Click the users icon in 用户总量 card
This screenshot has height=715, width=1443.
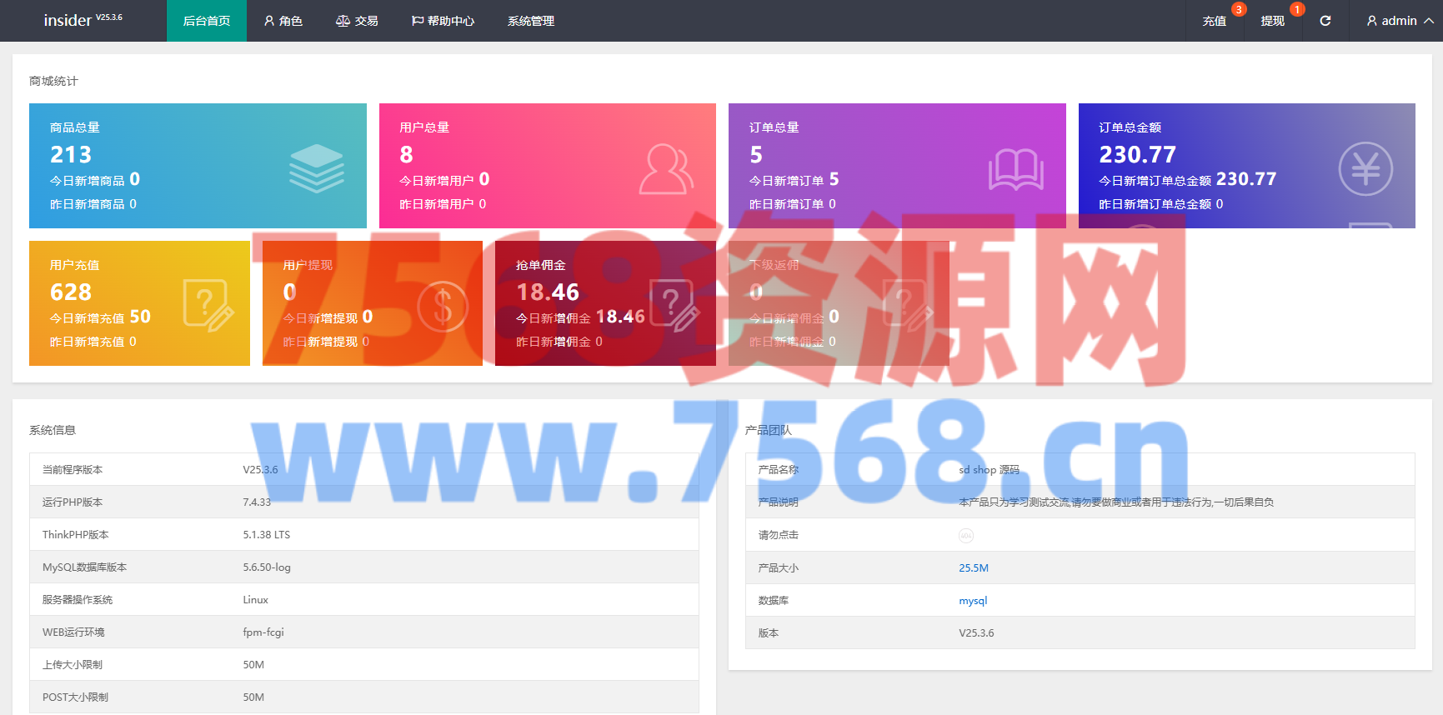pos(665,168)
